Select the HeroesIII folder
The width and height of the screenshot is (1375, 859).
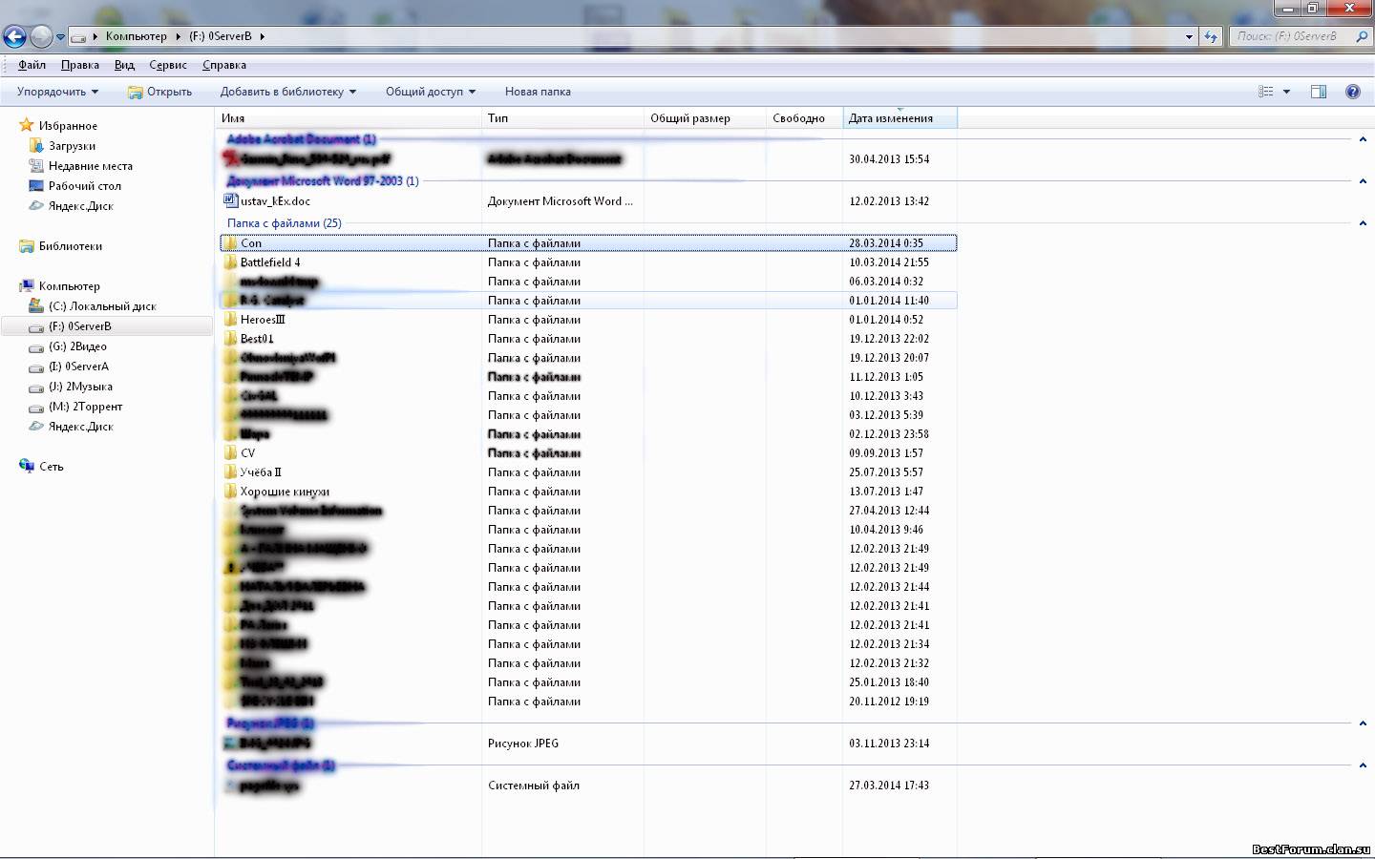coord(263,320)
